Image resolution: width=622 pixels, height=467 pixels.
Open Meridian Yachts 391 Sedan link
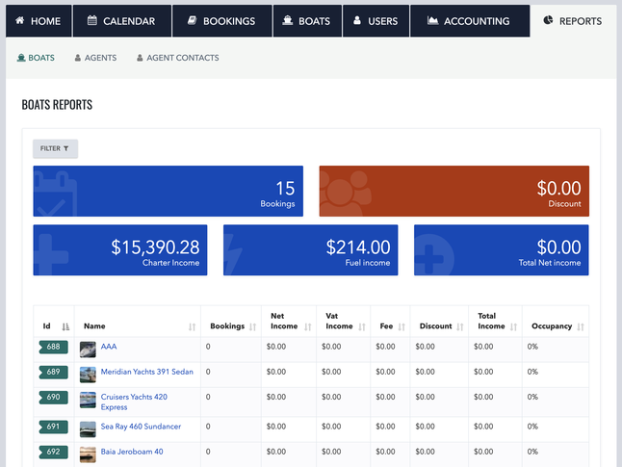(x=146, y=372)
